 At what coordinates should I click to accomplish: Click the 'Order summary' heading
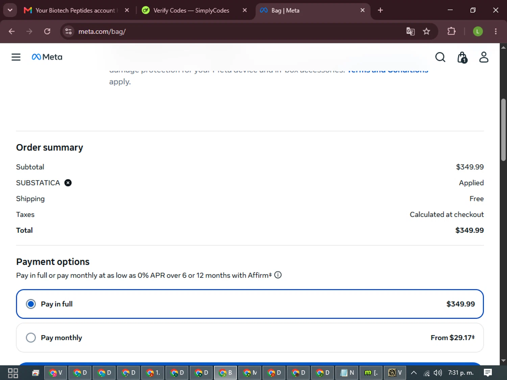50,148
